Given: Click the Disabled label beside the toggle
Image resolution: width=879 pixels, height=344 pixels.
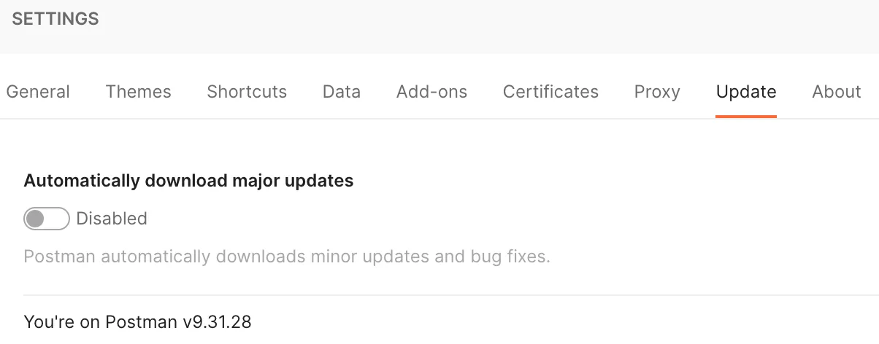Looking at the screenshot, I should (x=112, y=219).
